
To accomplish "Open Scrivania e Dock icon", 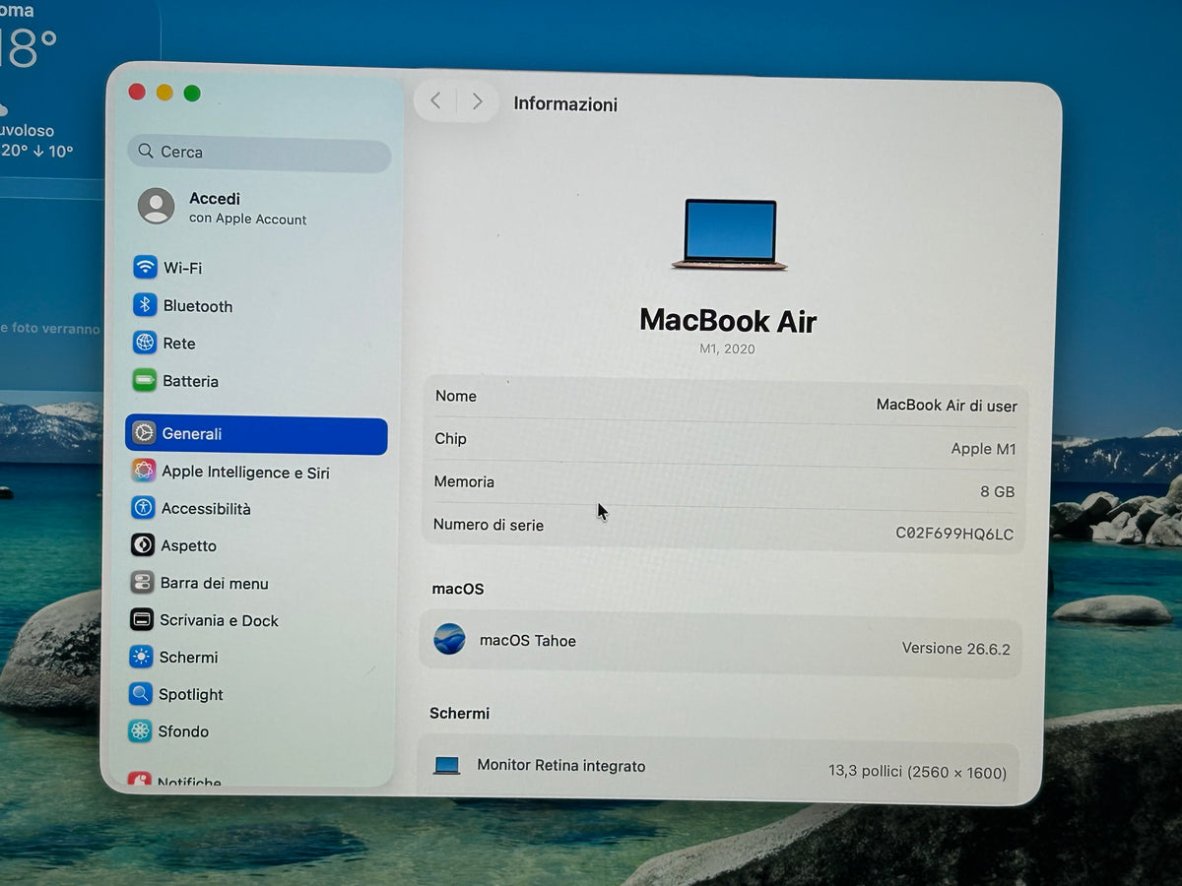I will point(142,619).
